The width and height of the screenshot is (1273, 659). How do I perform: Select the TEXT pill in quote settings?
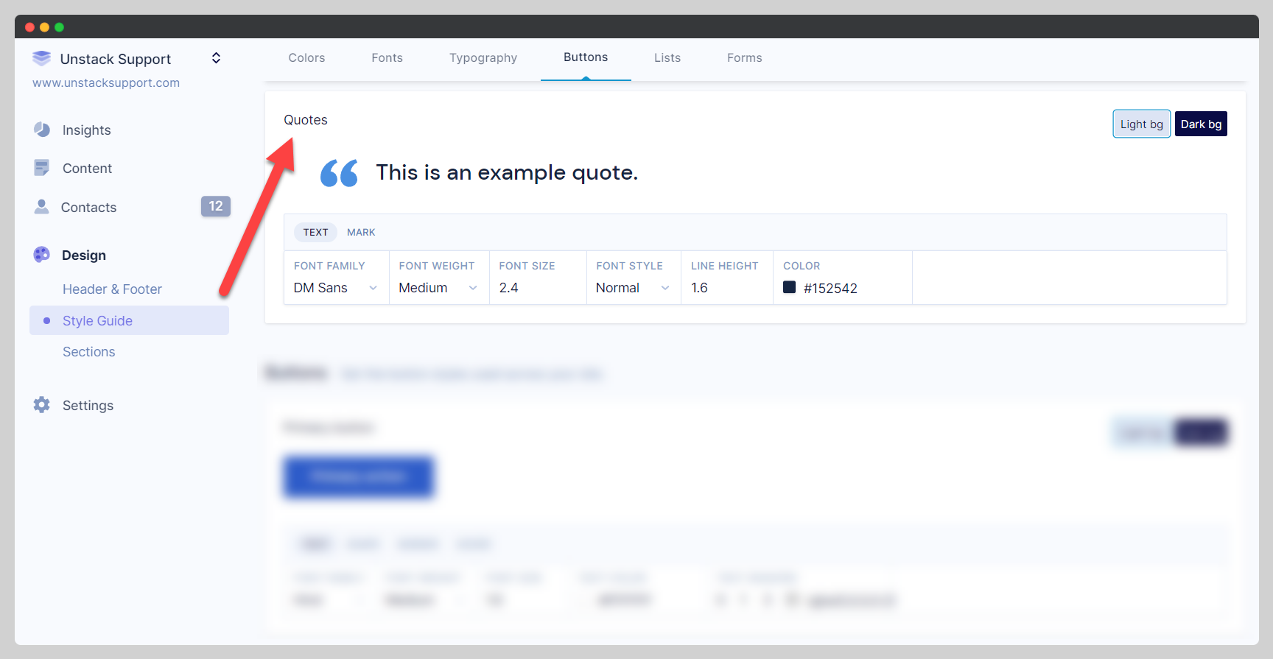tap(315, 232)
